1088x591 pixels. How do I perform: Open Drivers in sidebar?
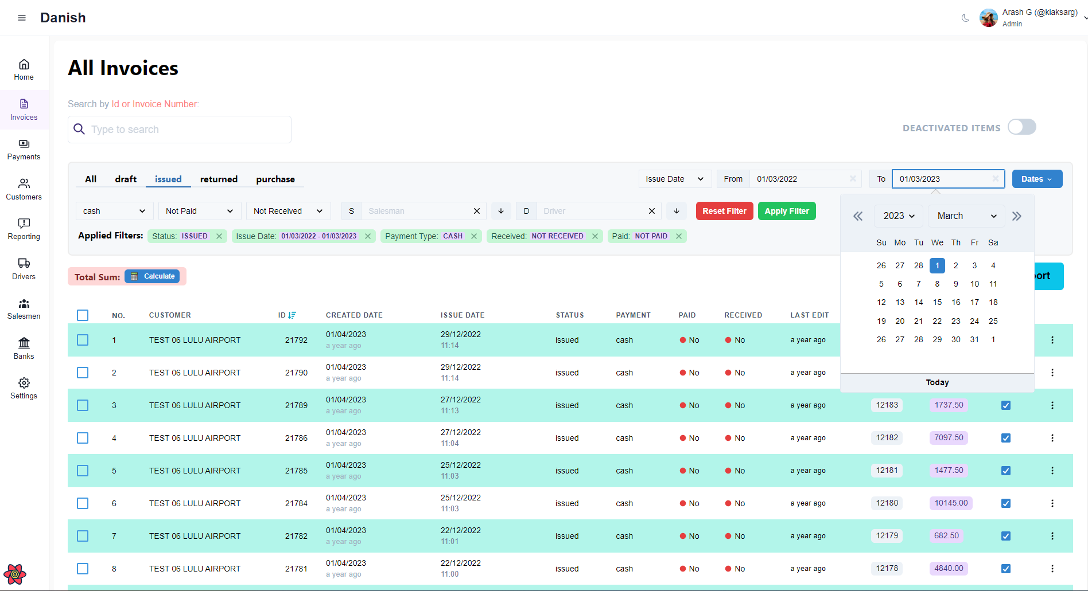pos(24,269)
